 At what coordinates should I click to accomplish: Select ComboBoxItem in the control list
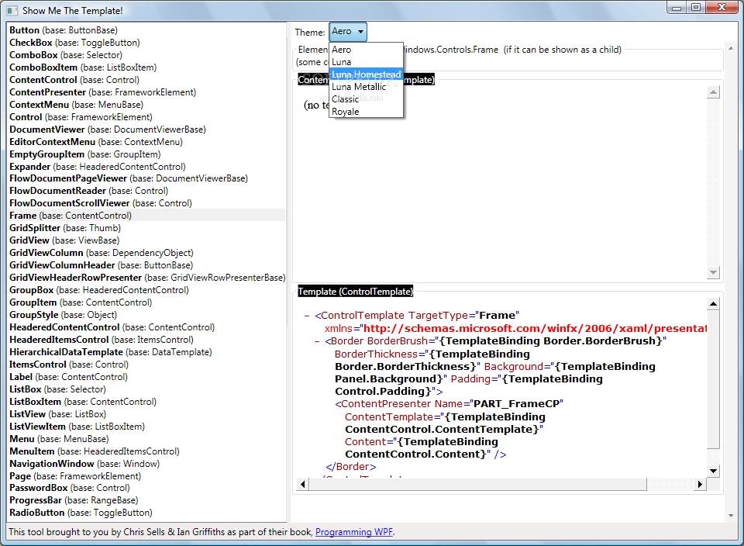[x=147, y=67]
